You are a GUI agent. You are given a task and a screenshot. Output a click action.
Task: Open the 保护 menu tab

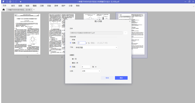coord(63,6)
